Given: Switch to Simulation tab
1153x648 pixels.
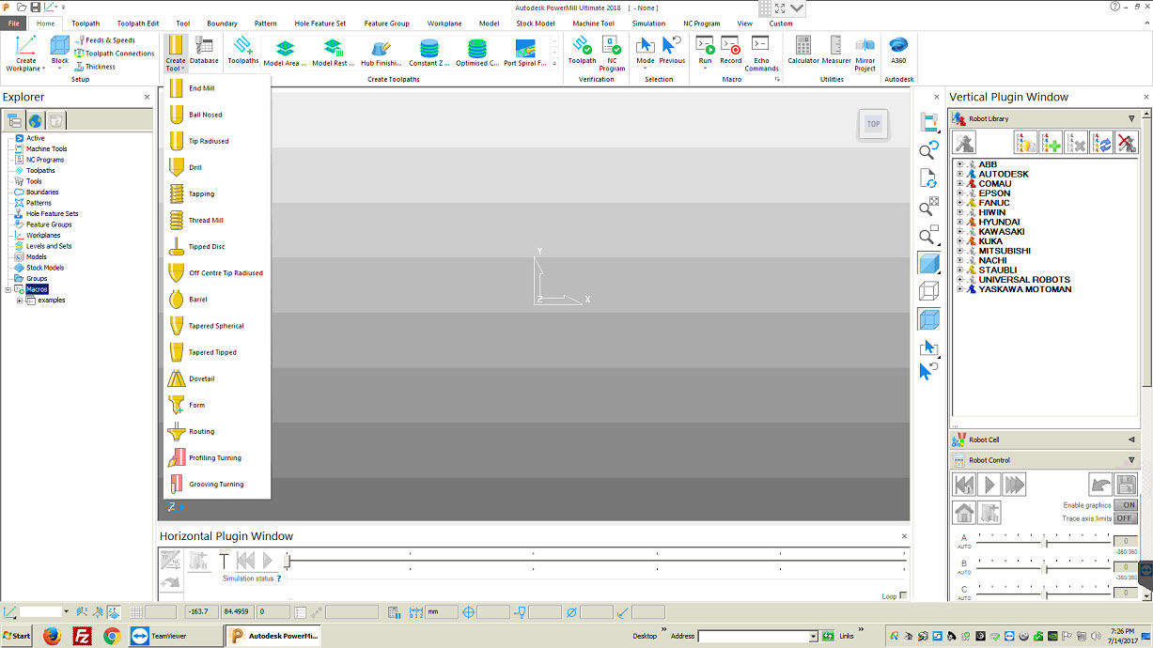Looking at the screenshot, I should (x=648, y=23).
